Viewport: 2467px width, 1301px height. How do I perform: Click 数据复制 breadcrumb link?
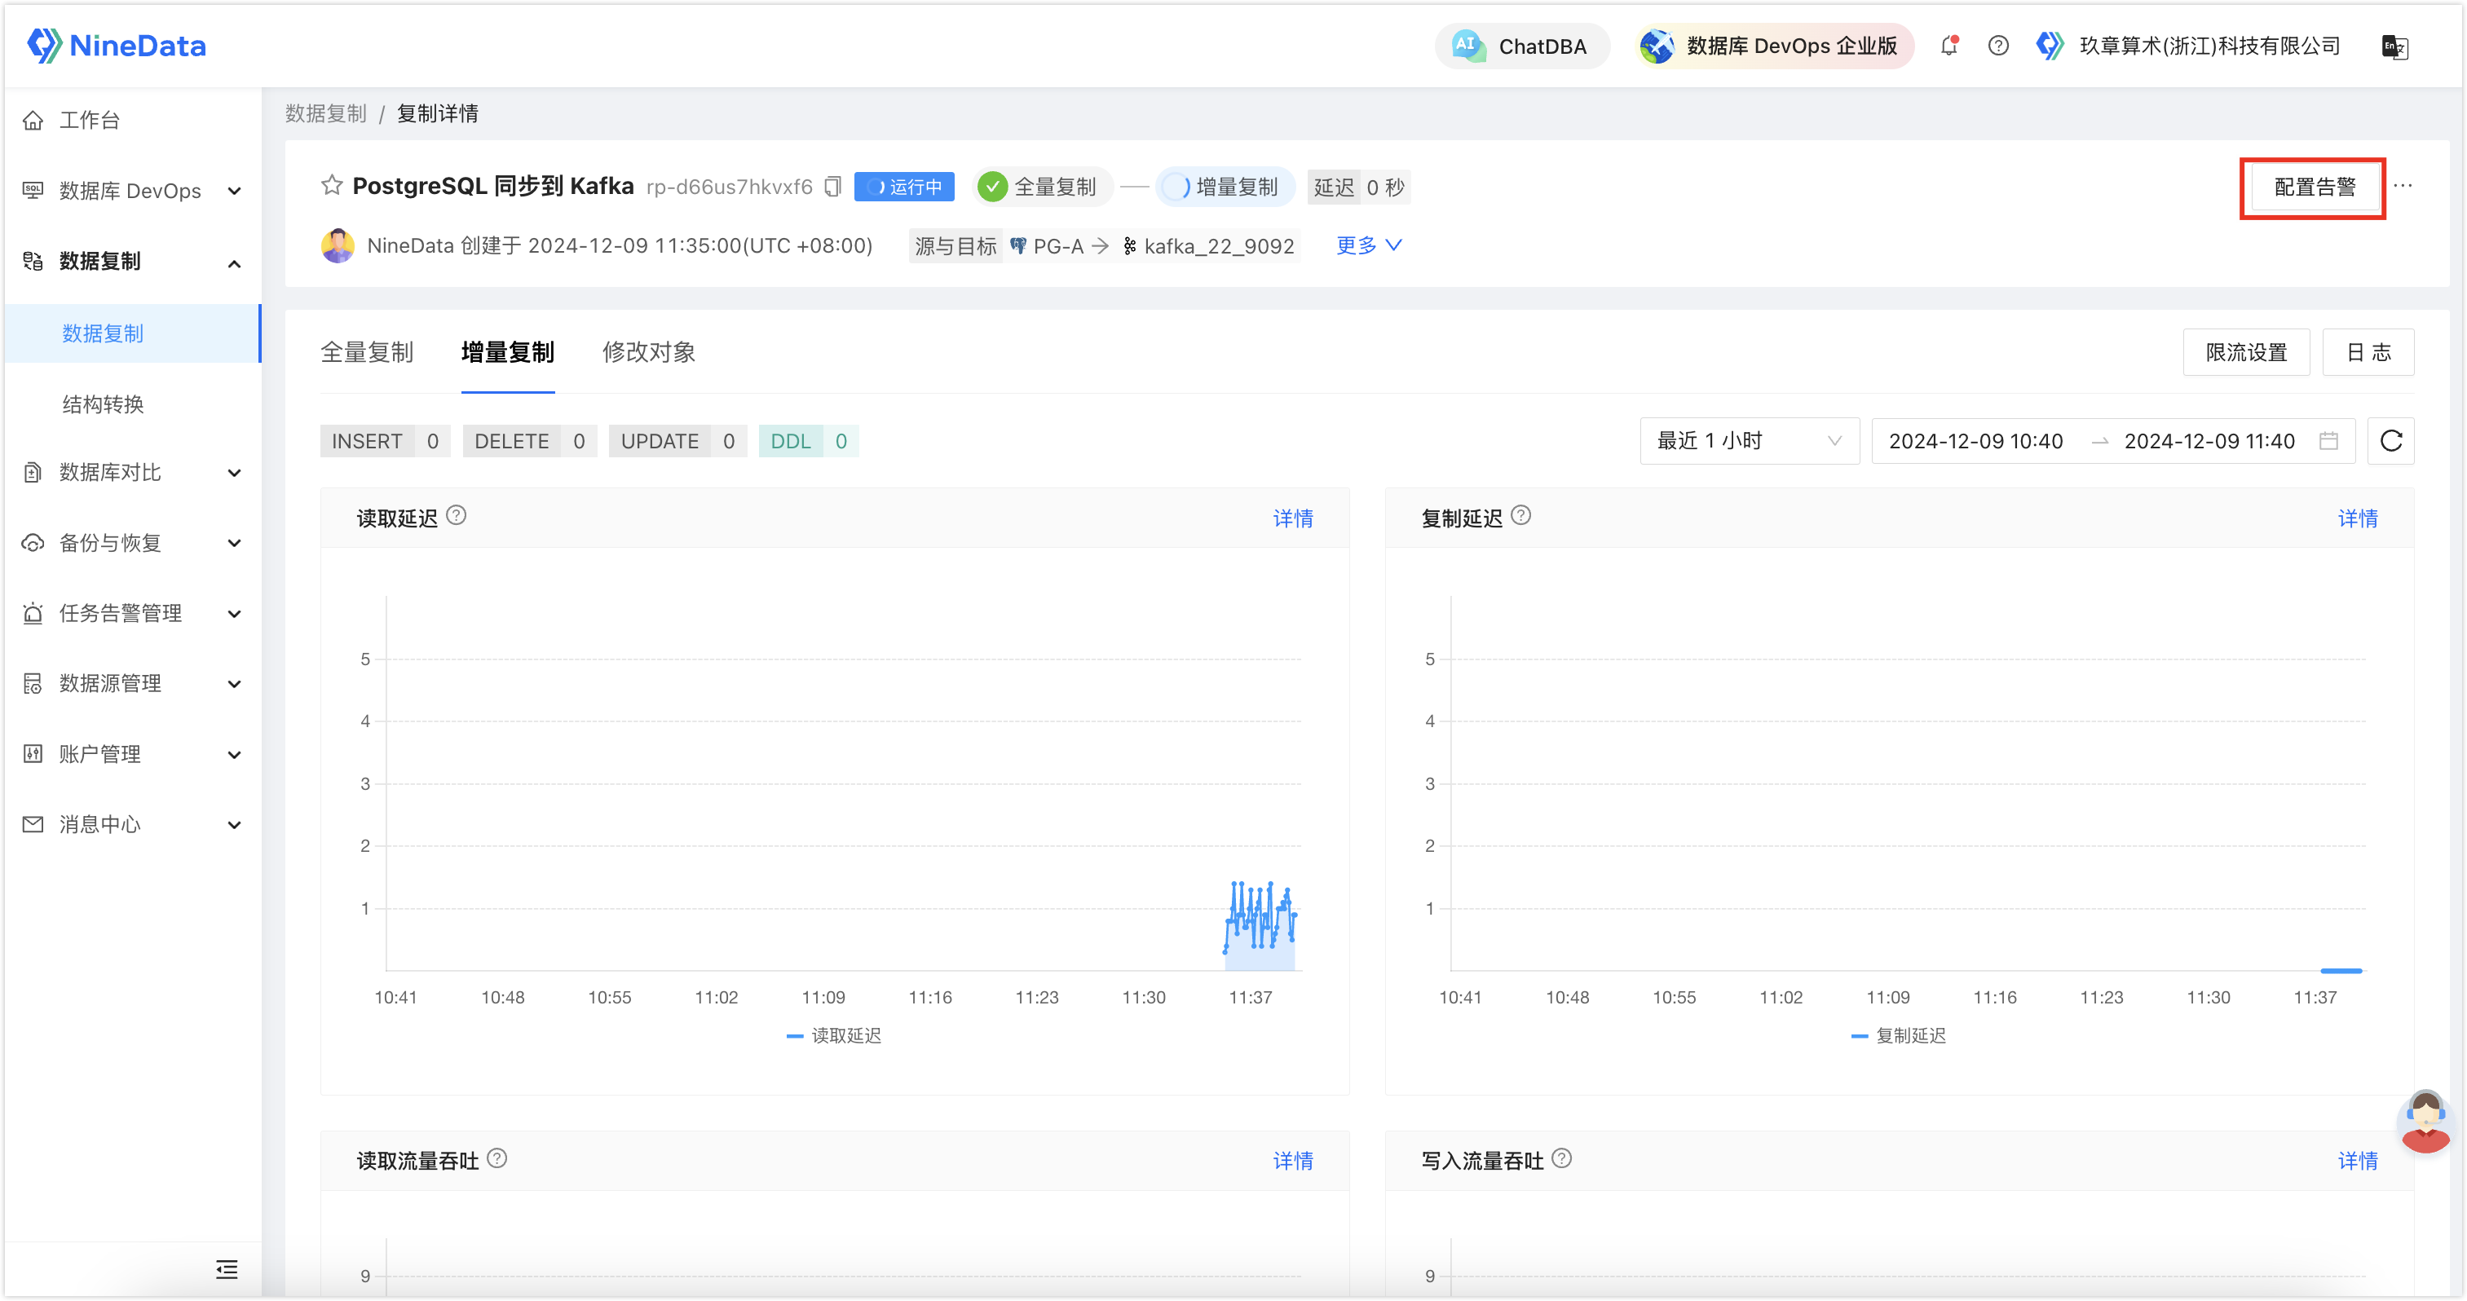coord(325,114)
